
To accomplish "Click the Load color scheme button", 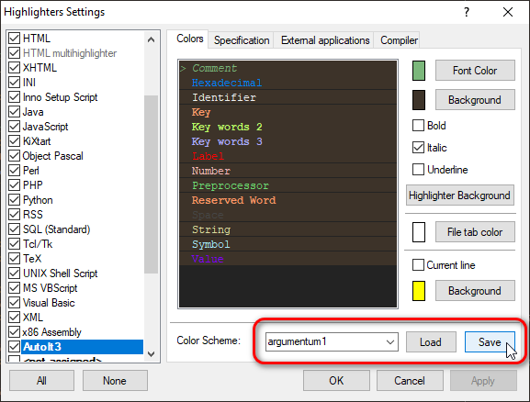I will click(431, 342).
